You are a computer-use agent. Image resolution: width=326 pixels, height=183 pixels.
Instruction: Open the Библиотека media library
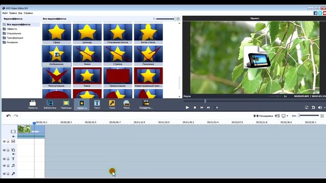click(x=50, y=104)
